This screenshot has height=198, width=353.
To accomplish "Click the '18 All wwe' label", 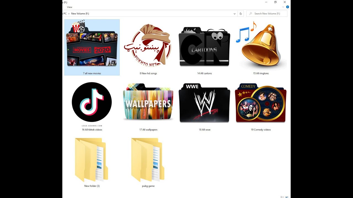I will tap(205, 130).
